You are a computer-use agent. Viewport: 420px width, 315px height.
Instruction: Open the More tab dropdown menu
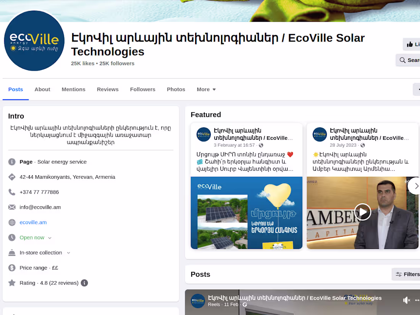(206, 89)
